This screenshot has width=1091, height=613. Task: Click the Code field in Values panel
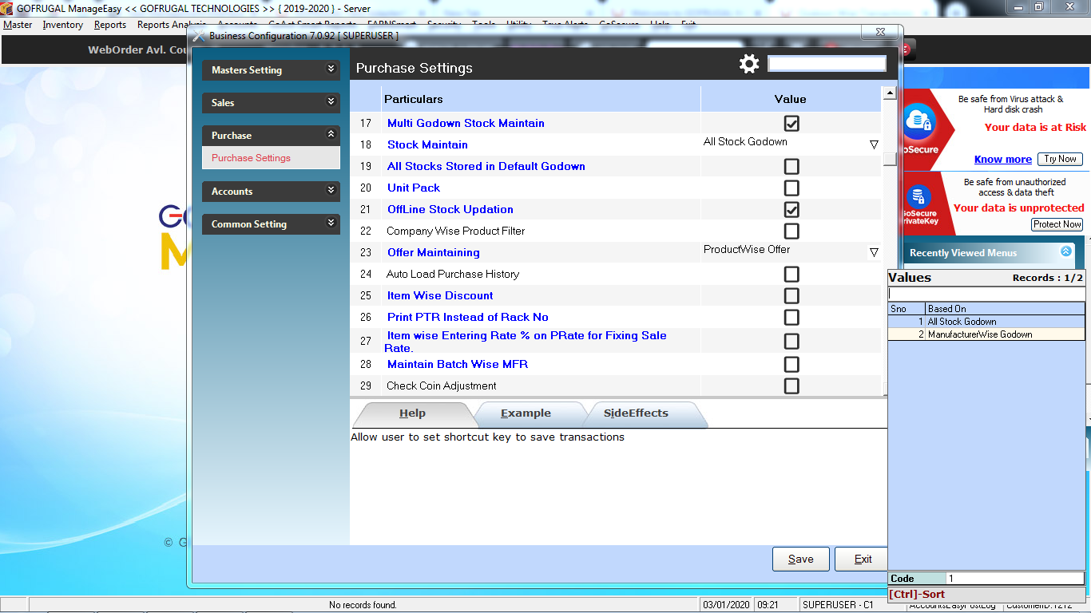(x=1016, y=579)
